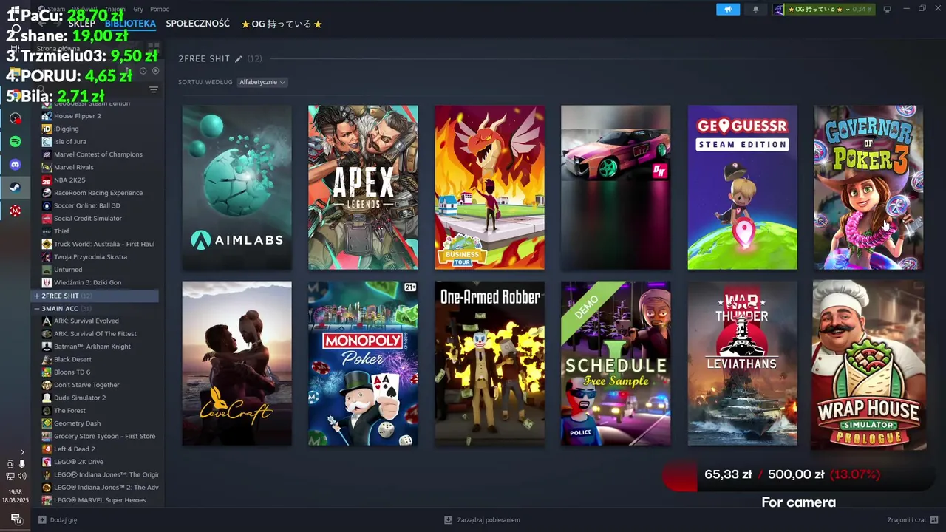Click Dodaj grę button
Viewport: 946px width, 532px height.
click(x=64, y=520)
